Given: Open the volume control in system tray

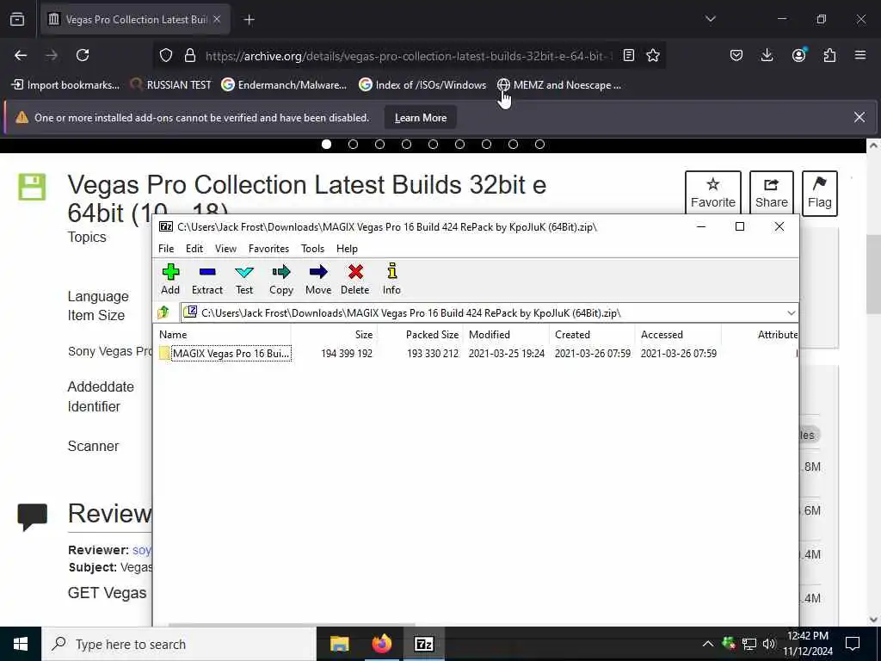Looking at the screenshot, I should 768,644.
